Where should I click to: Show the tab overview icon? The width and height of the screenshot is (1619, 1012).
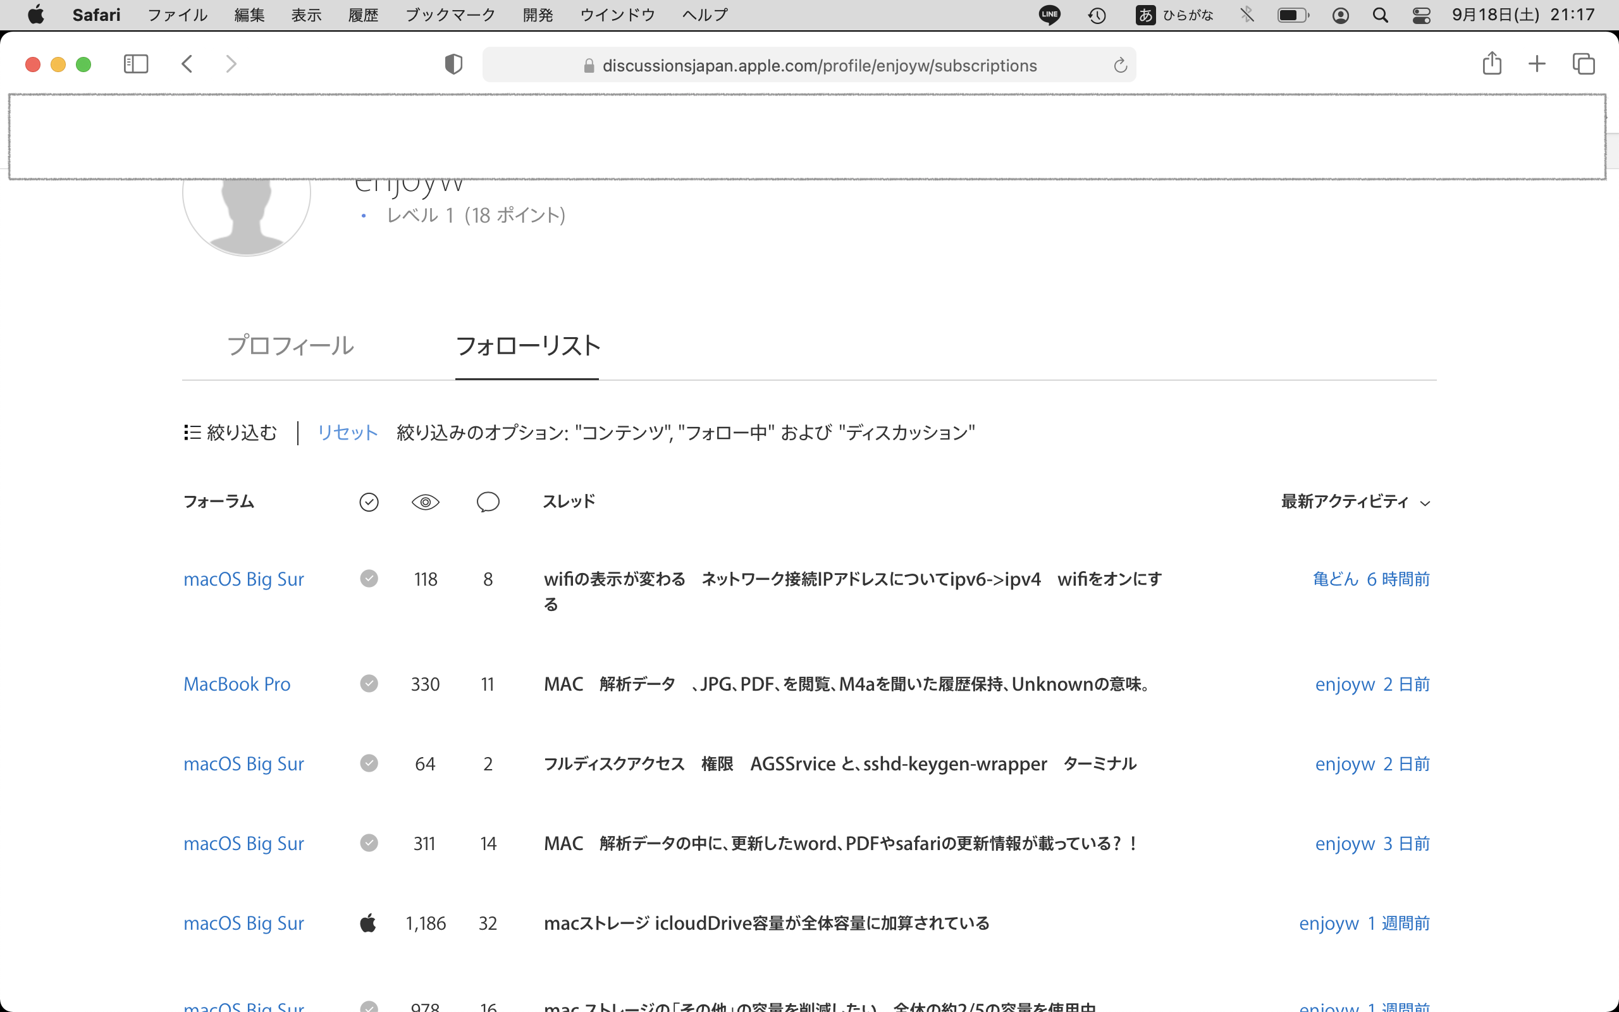coord(1583,65)
